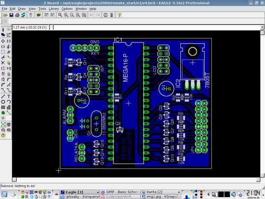The width and height of the screenshot is (265, 199).
Task: Select the Move tool
Action: pos(3,41)
